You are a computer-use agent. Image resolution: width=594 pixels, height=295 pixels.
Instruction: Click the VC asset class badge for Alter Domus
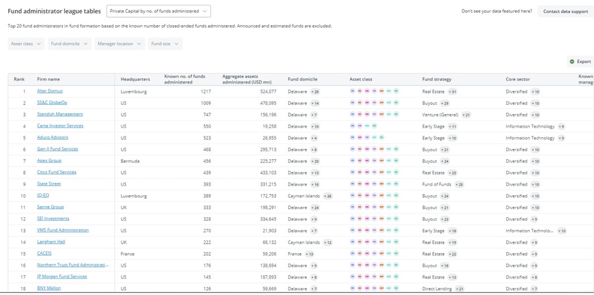[396, 91]
